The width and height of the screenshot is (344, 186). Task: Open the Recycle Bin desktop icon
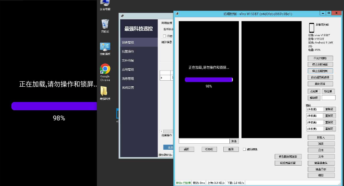pos(105,26)
